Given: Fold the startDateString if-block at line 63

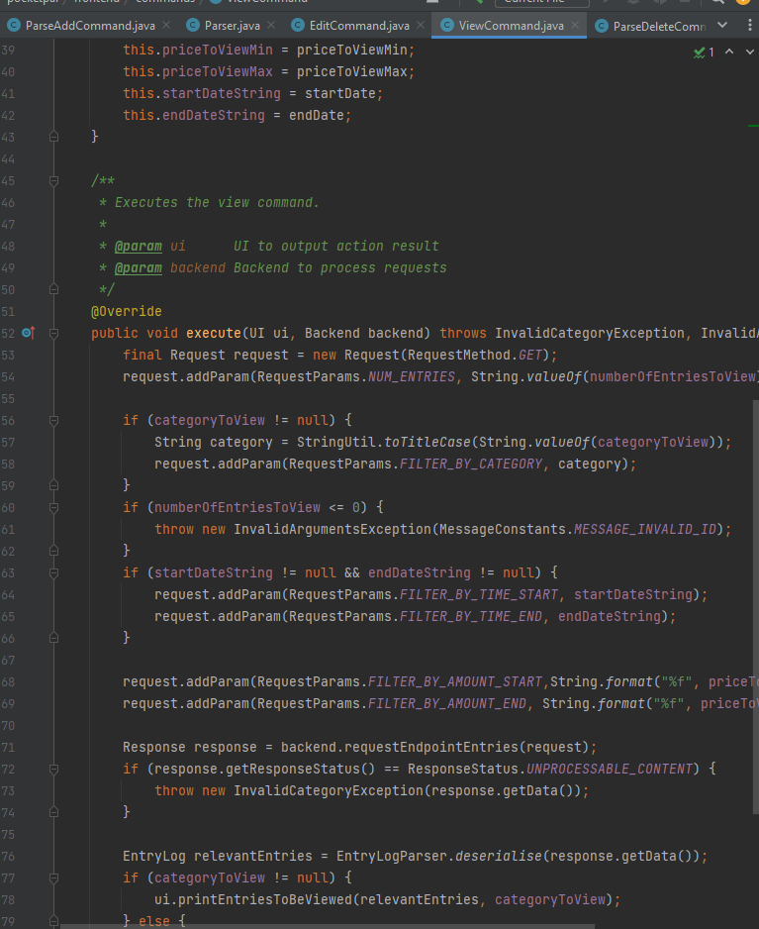Looking at the screenshot, I should [53, 572].
